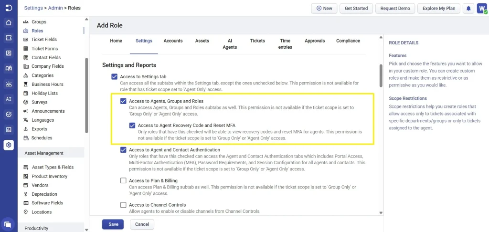Open Asset Types & Fields in sidebar
489x232 pixels.
pyautogui.click(x=53, y=167)
